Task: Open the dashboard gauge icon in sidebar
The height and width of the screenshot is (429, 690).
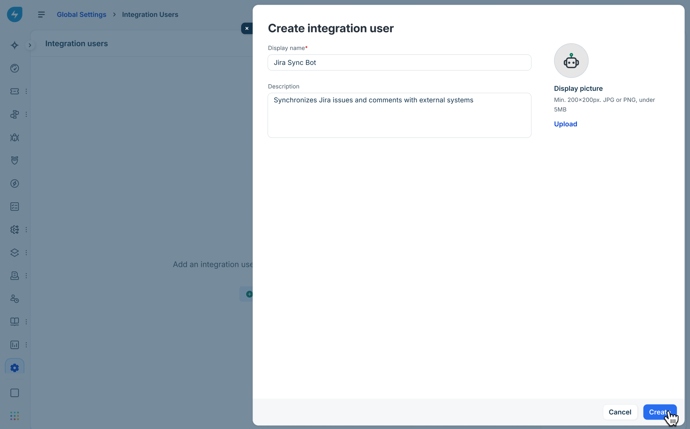Action: 15,68
